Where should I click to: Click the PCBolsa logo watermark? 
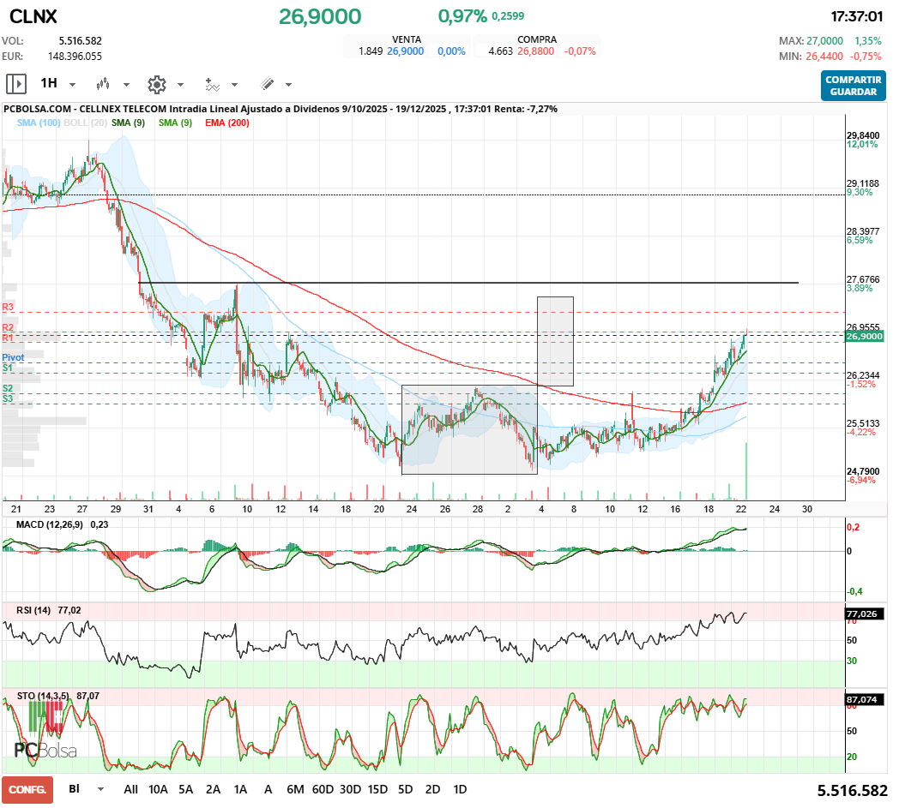45,751
